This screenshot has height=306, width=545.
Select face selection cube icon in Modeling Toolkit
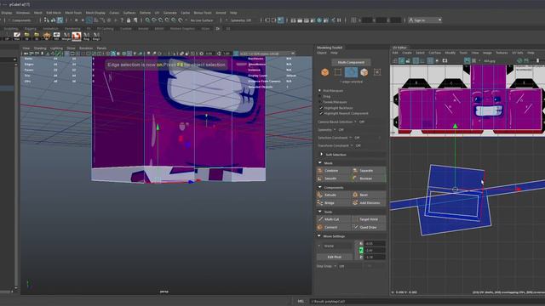364,71
